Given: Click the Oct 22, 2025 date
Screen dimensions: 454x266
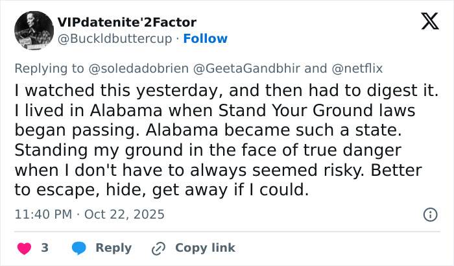Looking at the screenshot, I should click(x=123, y=214).
